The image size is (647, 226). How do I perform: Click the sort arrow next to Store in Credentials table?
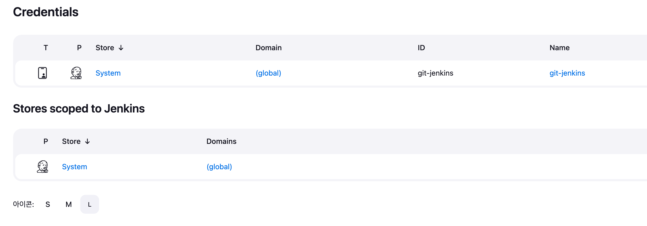pyautogui.click(x=121, y=48)
